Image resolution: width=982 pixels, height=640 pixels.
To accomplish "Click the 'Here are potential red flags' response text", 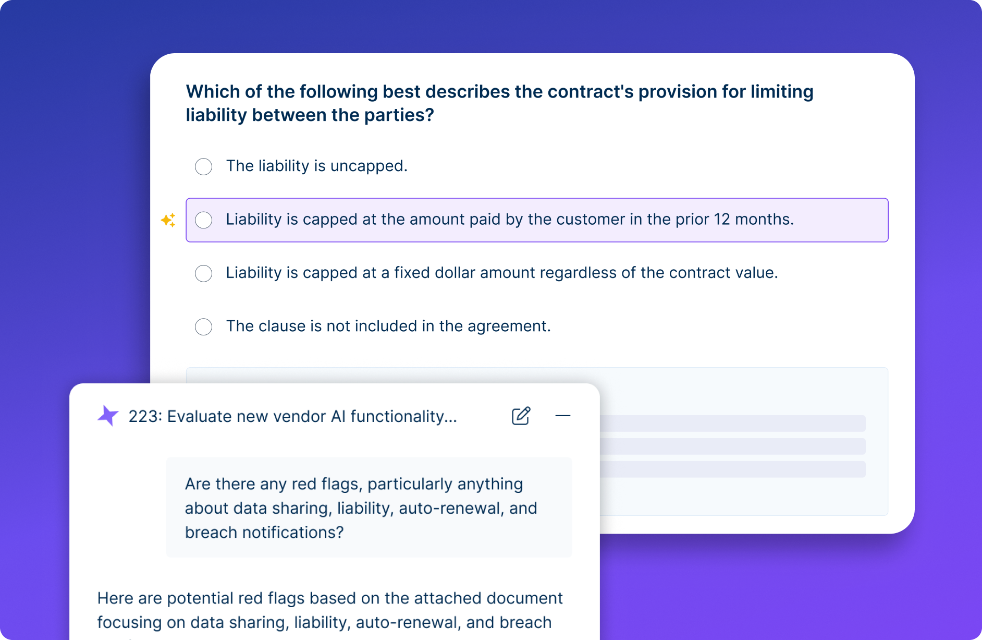I will click(329, 609).
